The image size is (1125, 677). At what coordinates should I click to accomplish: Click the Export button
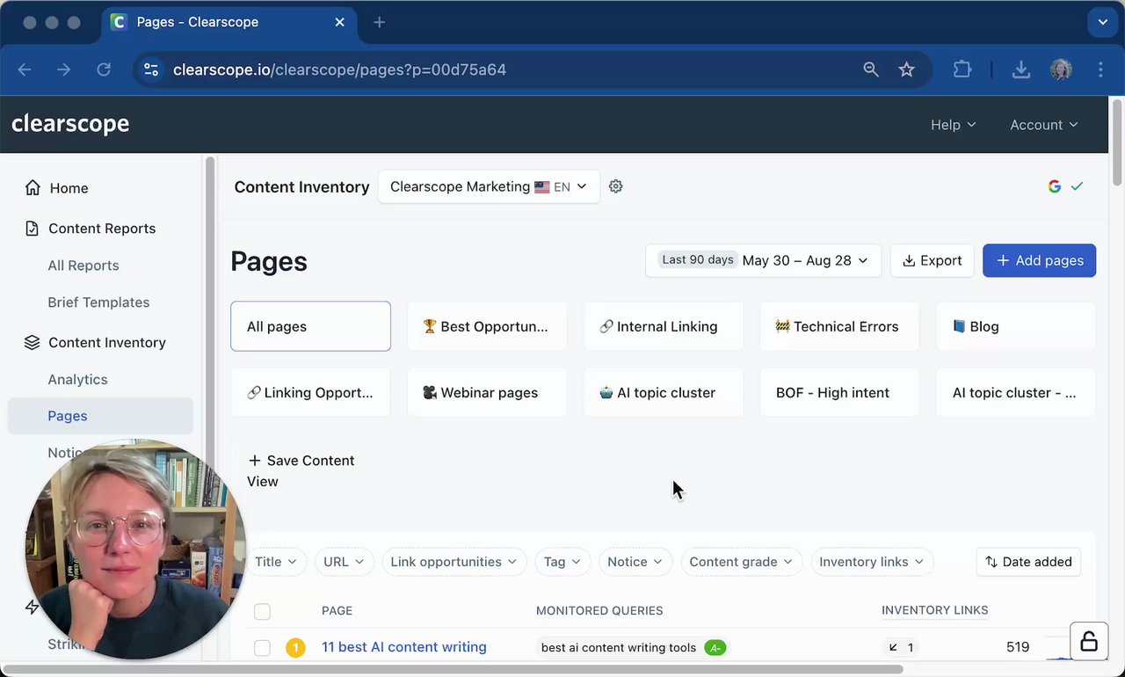click(x=933, y=260)
